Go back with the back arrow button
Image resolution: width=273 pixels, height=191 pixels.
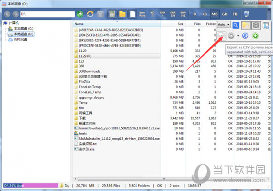coord(7,14)
